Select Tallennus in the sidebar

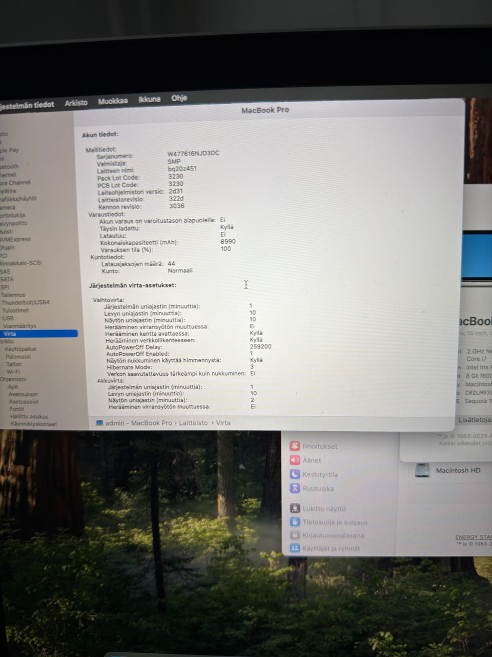[13, 295]
